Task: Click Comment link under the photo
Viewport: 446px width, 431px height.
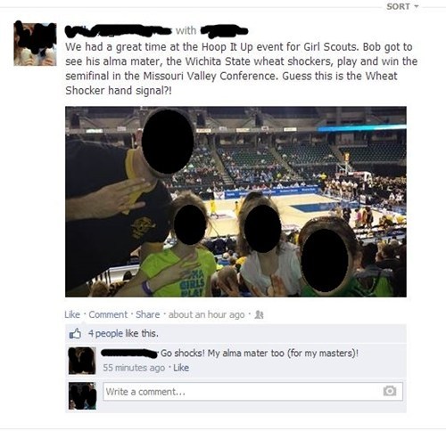Action: pos(108,314)
